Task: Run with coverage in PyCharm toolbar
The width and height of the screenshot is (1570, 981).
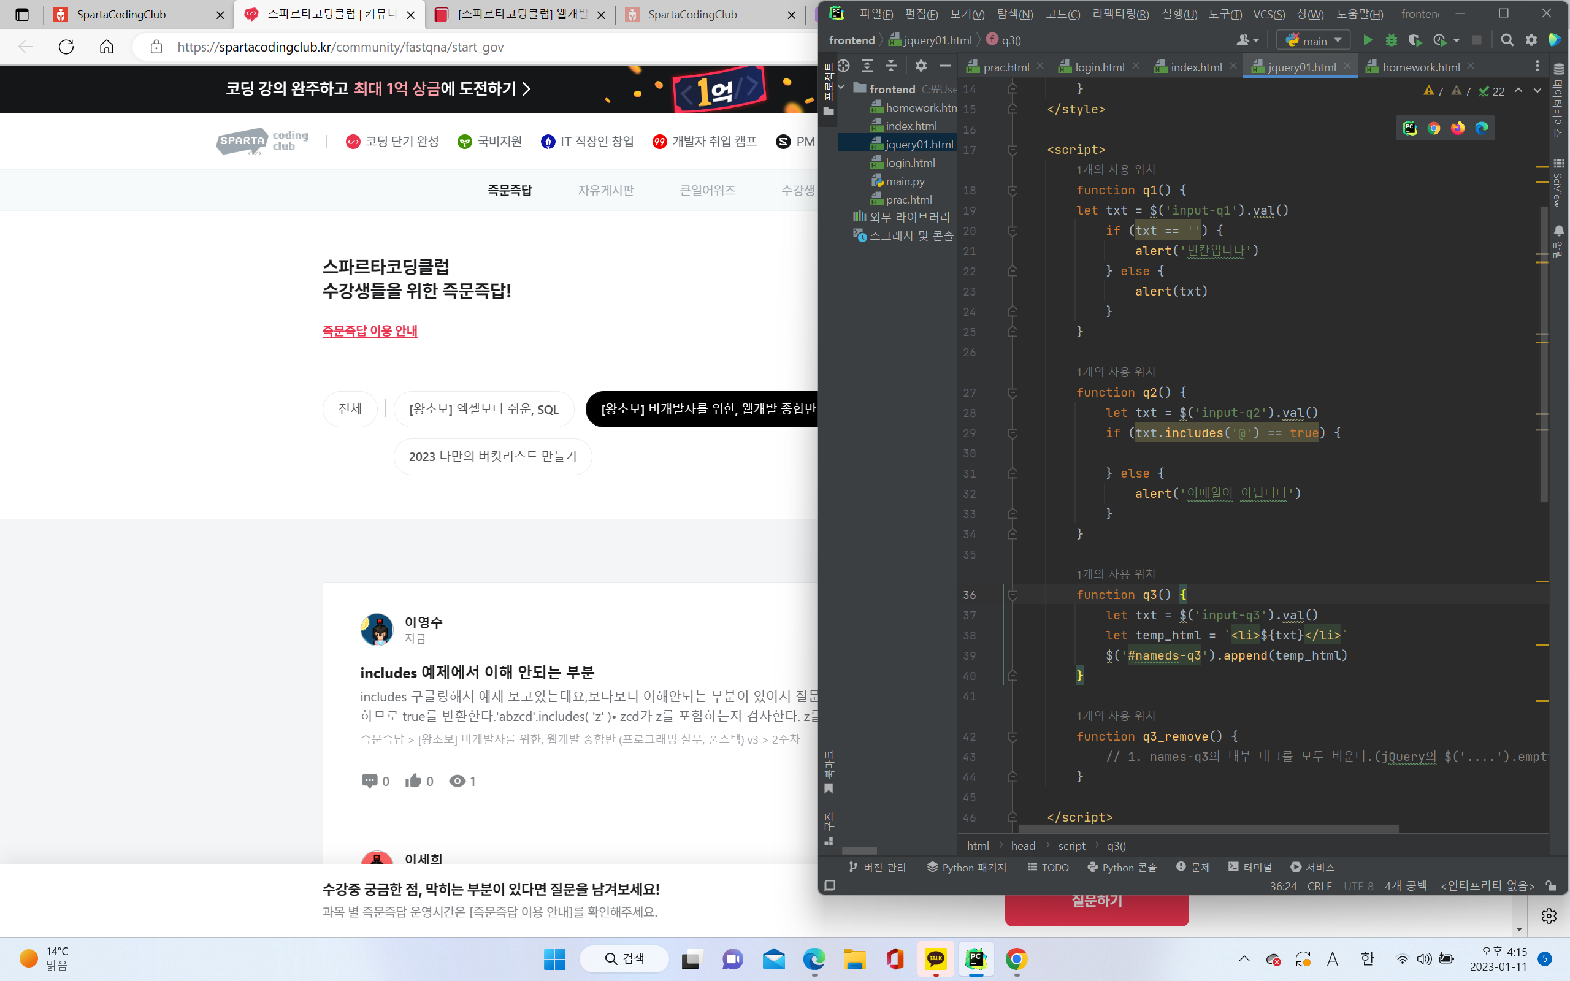Action: (1415, 40)
